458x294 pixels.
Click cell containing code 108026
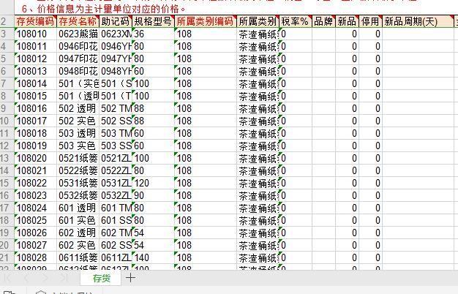(x=35, y=233)
